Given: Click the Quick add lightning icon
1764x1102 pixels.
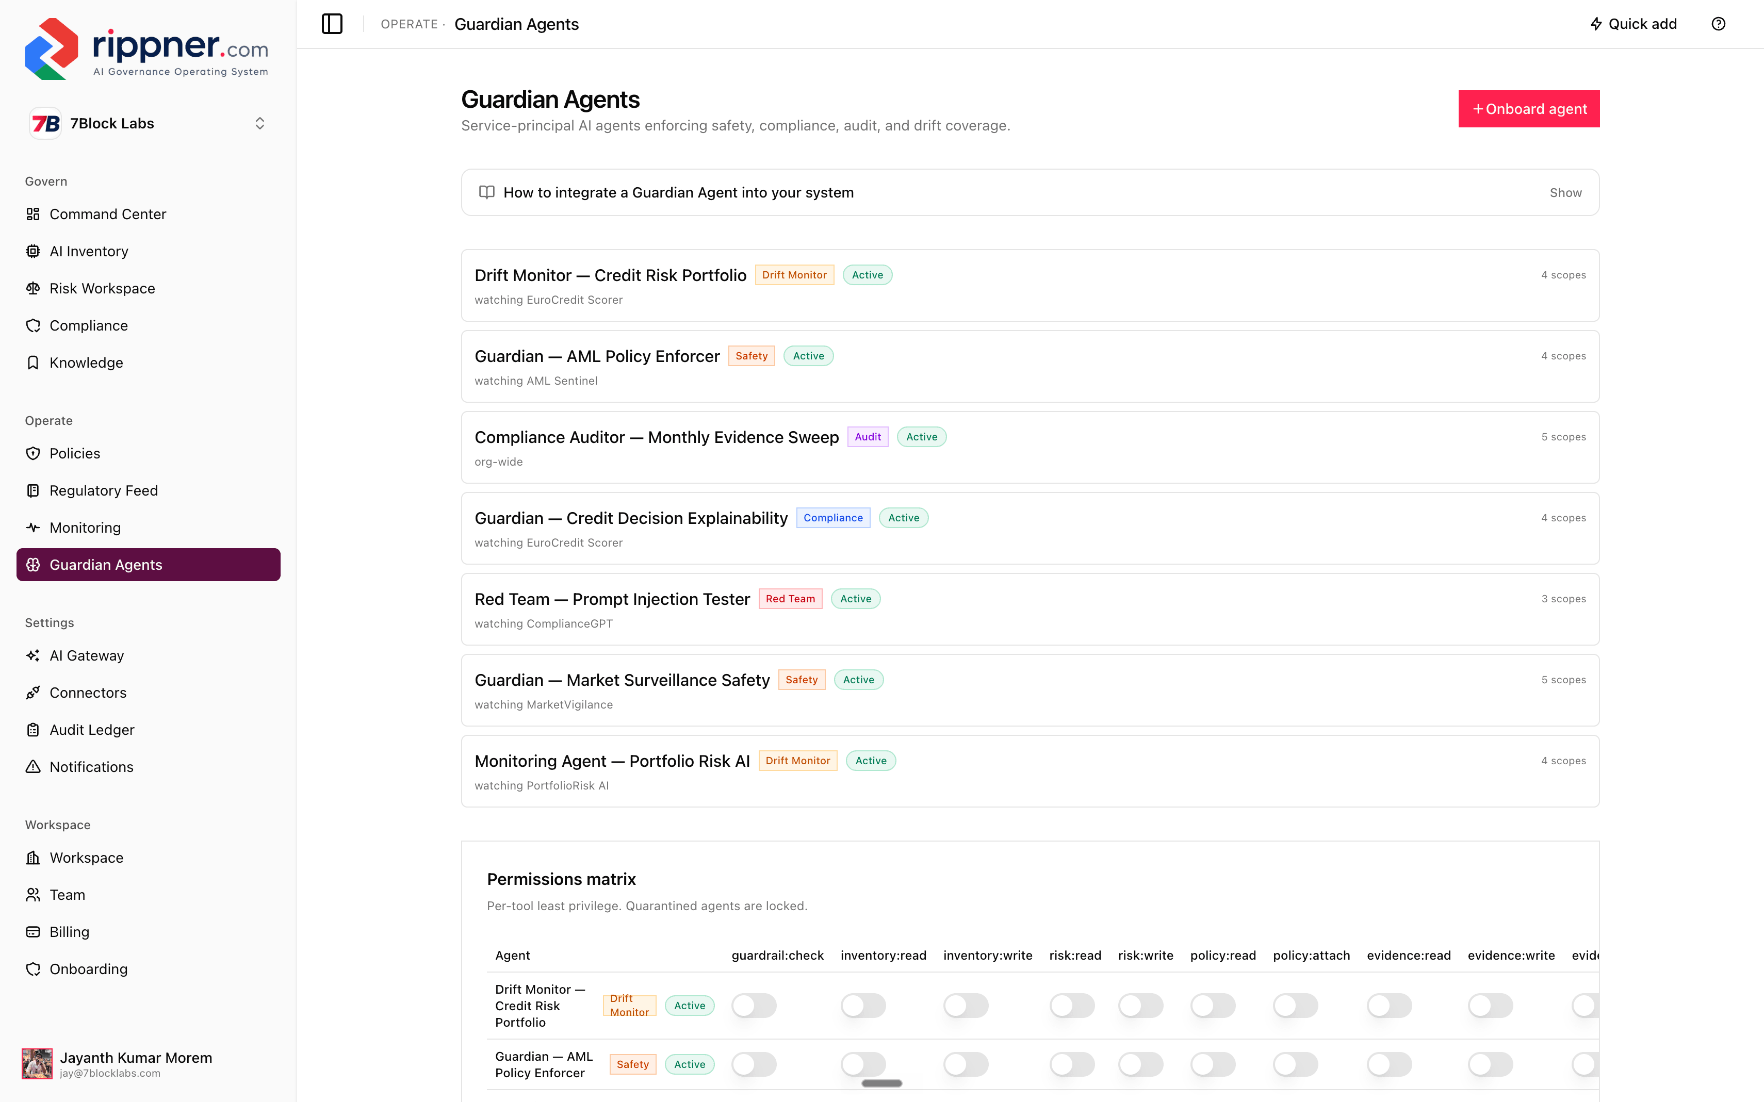Looking at the screenshot, I should (x=1596, y=24).
